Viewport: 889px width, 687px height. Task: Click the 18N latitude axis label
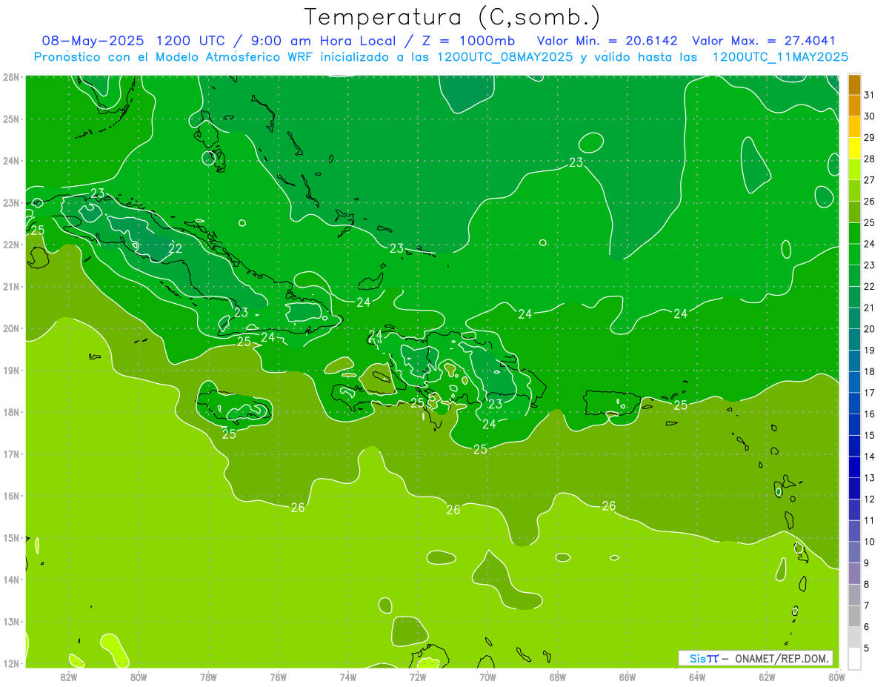click(11, 412)
